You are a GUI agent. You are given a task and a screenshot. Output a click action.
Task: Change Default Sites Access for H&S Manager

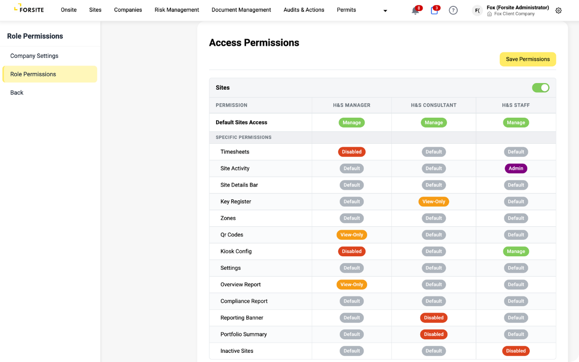(352, 123)
